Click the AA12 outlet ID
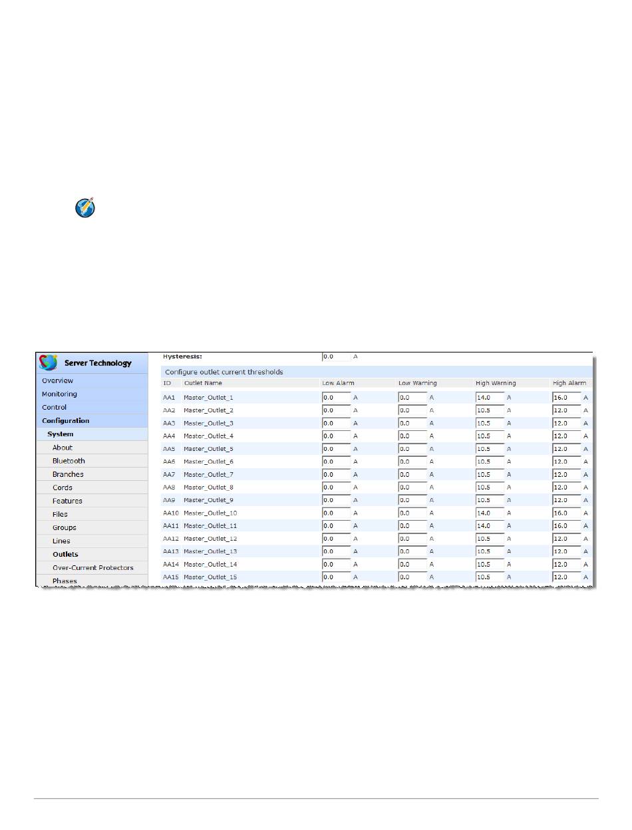This screenshot has height=830, width=632. [171, 539]
